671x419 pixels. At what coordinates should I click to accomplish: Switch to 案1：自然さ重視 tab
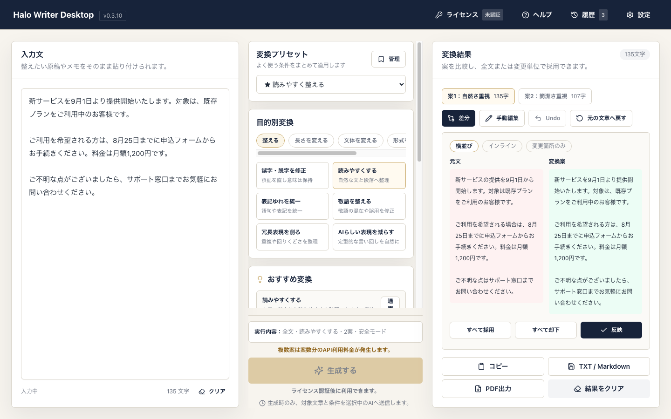[478, 96]
